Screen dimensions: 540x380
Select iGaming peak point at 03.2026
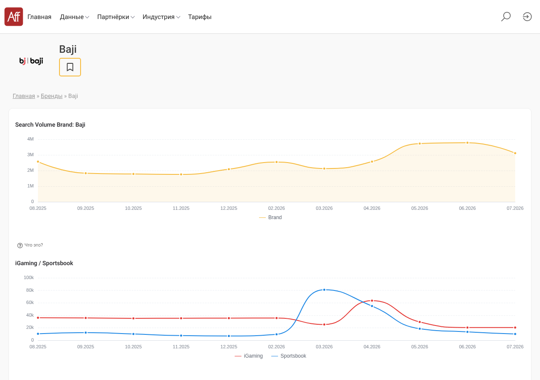(x=324, y=290)
